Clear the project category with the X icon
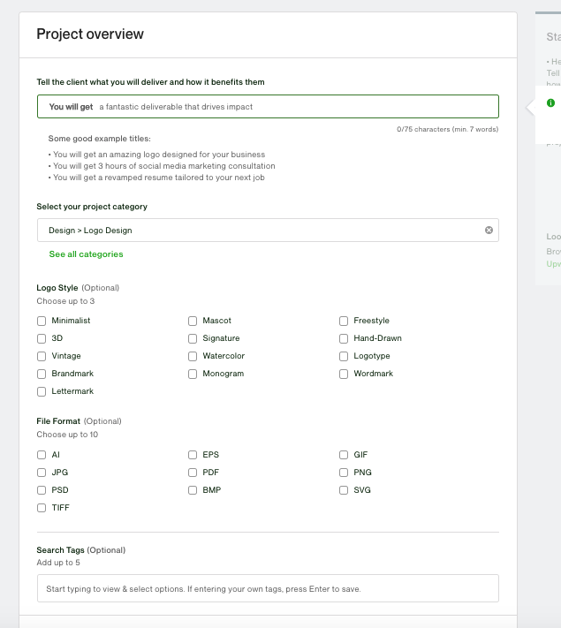 [x=489, y=231]
